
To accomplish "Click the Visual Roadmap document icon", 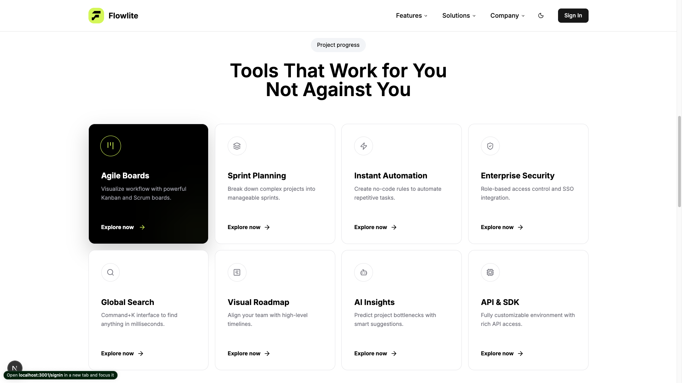I will coord(237,272).
